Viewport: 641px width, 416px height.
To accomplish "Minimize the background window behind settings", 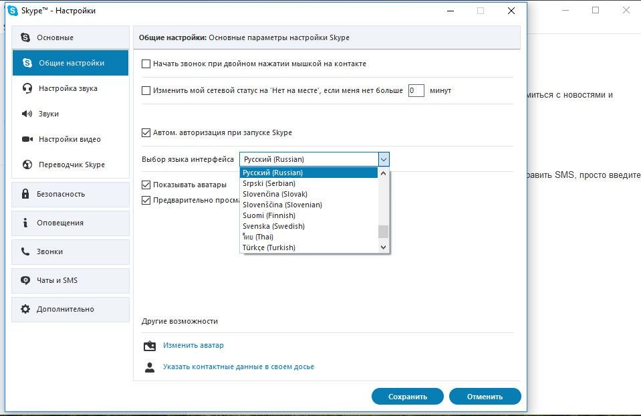I will pos(565,10).
